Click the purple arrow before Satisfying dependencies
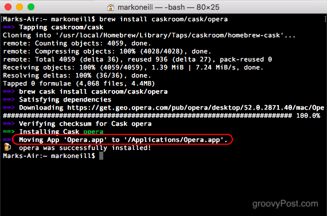This screenshot has width=327, height=216. coord(9,99)
